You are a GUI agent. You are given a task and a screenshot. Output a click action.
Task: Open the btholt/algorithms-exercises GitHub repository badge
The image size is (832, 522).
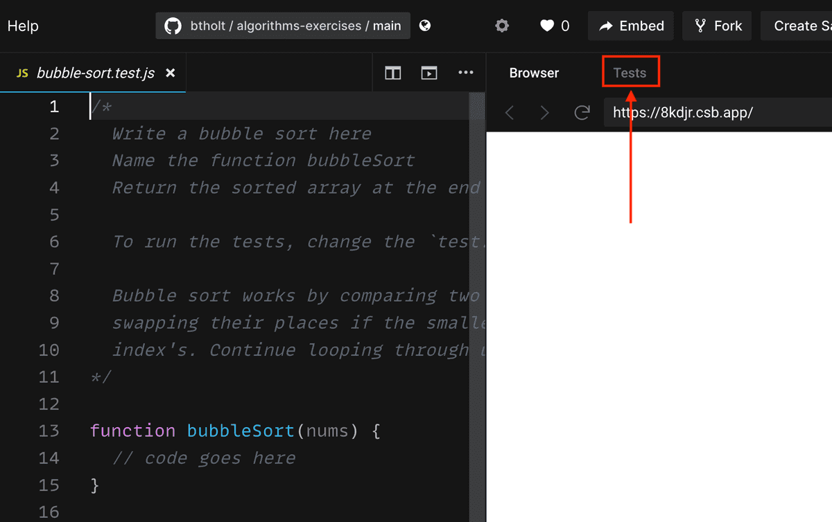(x=283, y=26)
